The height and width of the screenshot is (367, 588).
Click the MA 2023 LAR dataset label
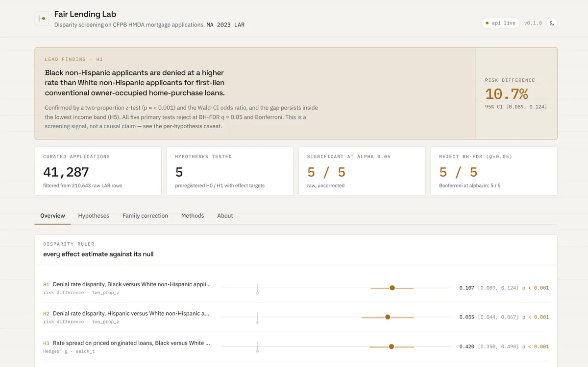point(225,24)
